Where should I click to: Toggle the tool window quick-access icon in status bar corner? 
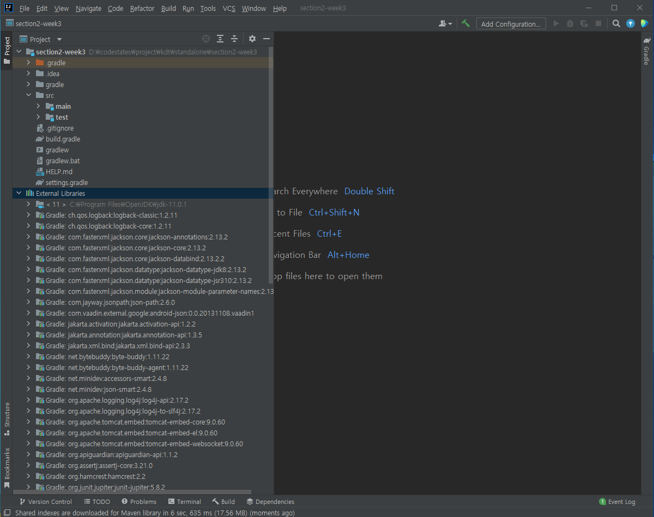coord(7,513)
